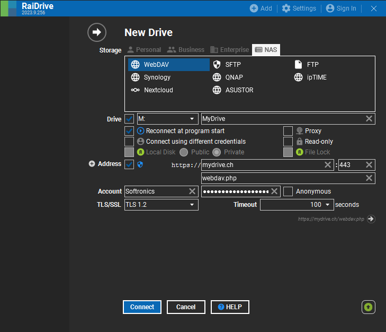The image size is (386, 332).
Task: Click the round arrow icon beside New Drive
Action: click(x=97, y=32)
